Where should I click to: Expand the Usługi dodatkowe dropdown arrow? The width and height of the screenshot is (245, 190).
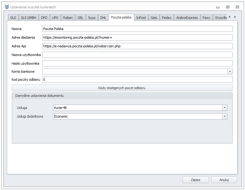[x=225, y=116]
